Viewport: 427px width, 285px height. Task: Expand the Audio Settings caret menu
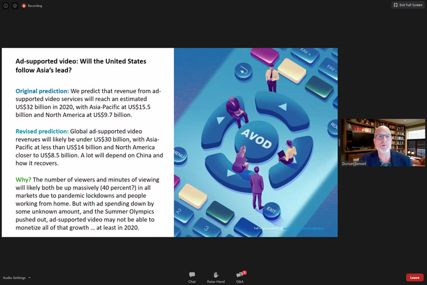pos(29,278)
